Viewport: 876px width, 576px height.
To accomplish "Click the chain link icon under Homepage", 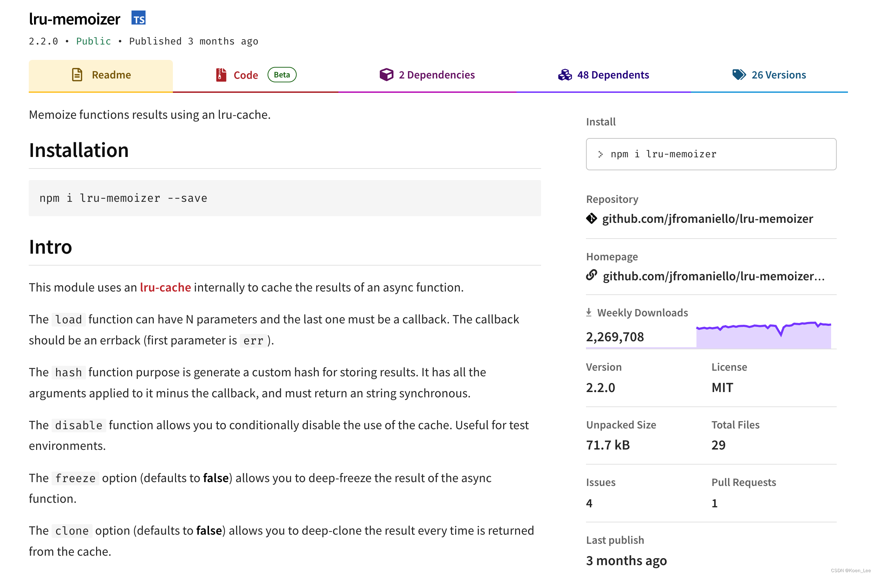I will (x=591, y=275).
